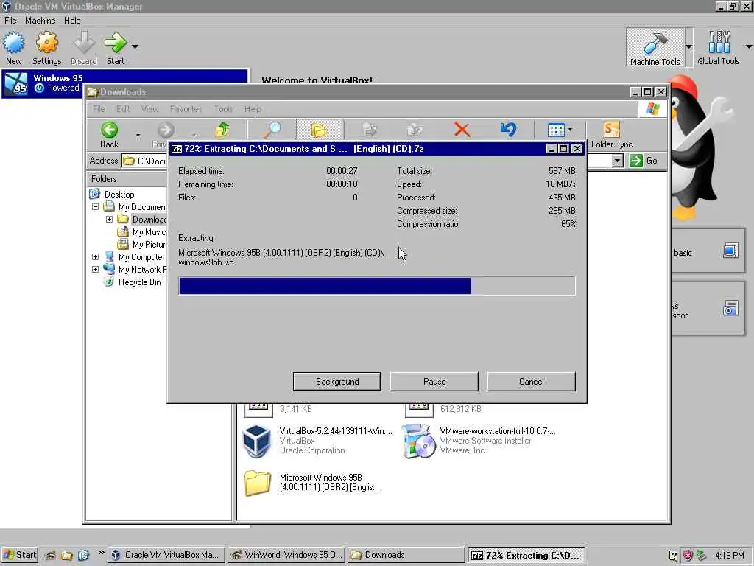Select Recycle Bin in the folder tree
Screen dimensions: 754x566
139,282
